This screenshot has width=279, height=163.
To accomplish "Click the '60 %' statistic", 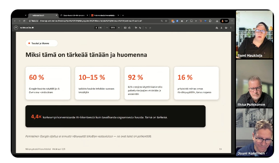I will point(36,77).
